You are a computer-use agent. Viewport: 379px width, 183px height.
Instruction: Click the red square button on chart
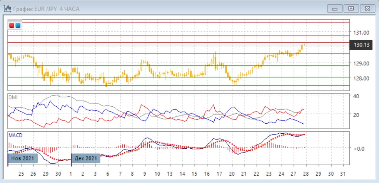pos(12,25)
